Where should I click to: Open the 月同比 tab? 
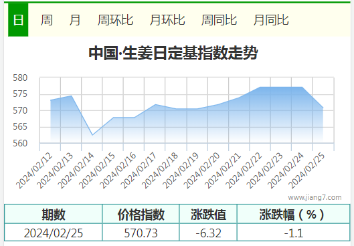coord(271,20)
